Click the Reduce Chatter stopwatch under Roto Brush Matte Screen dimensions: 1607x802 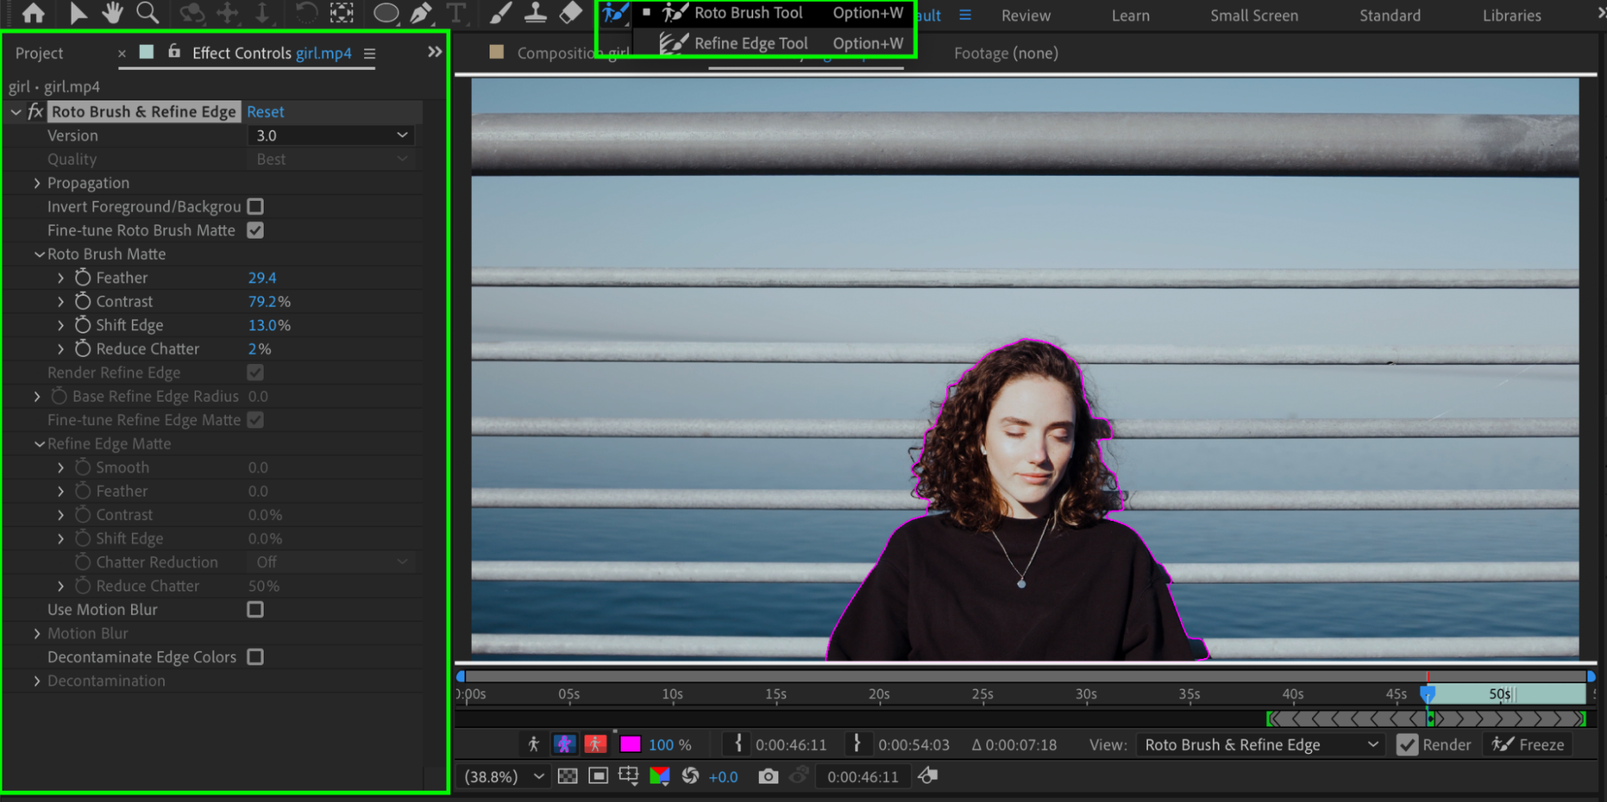pos(83,349)
